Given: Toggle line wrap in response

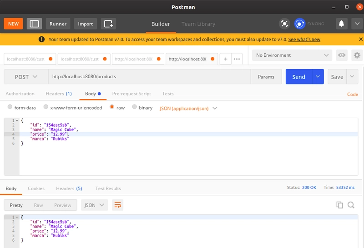Looking at the screenshot, I should pos(117,205).
